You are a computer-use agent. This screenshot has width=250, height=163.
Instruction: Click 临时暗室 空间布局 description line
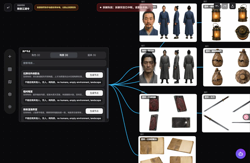pos(53,95)
